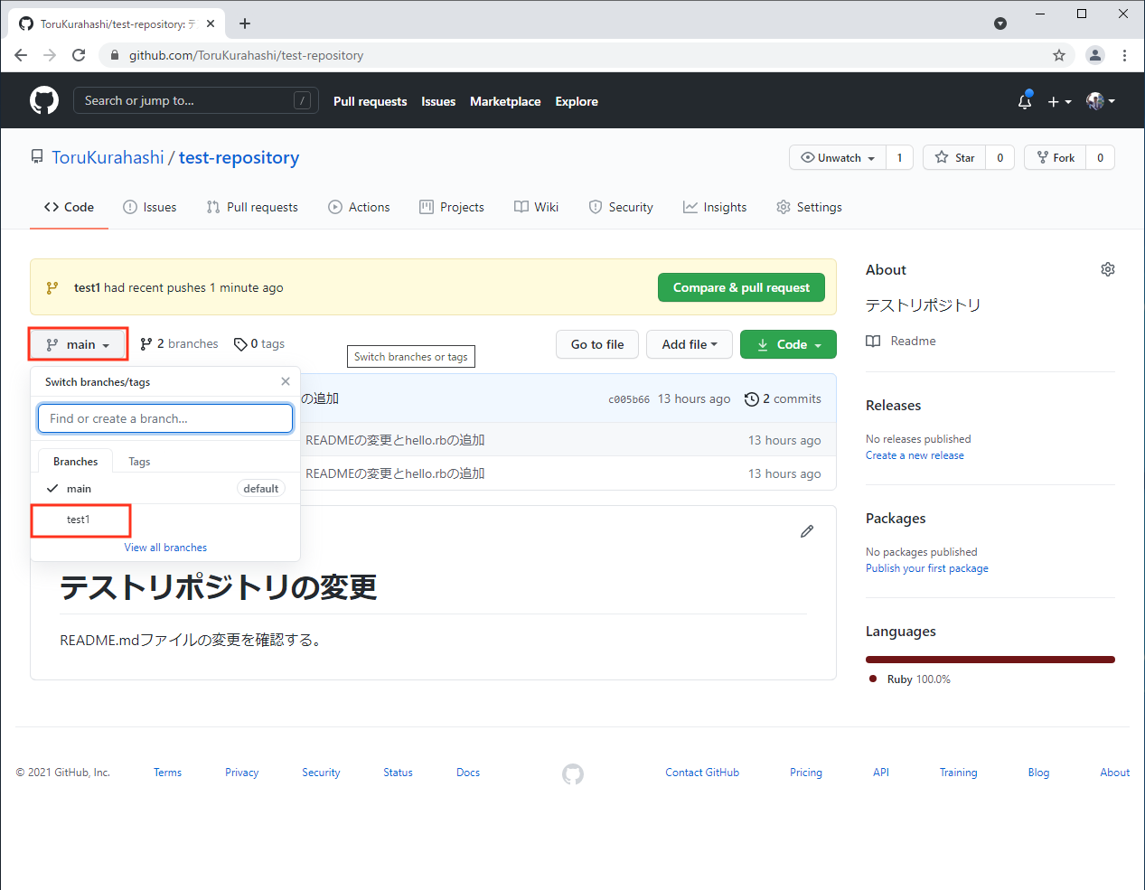Click the commits history clock icon
Viewport: 1145px width, 890px height.
(751, 399)
